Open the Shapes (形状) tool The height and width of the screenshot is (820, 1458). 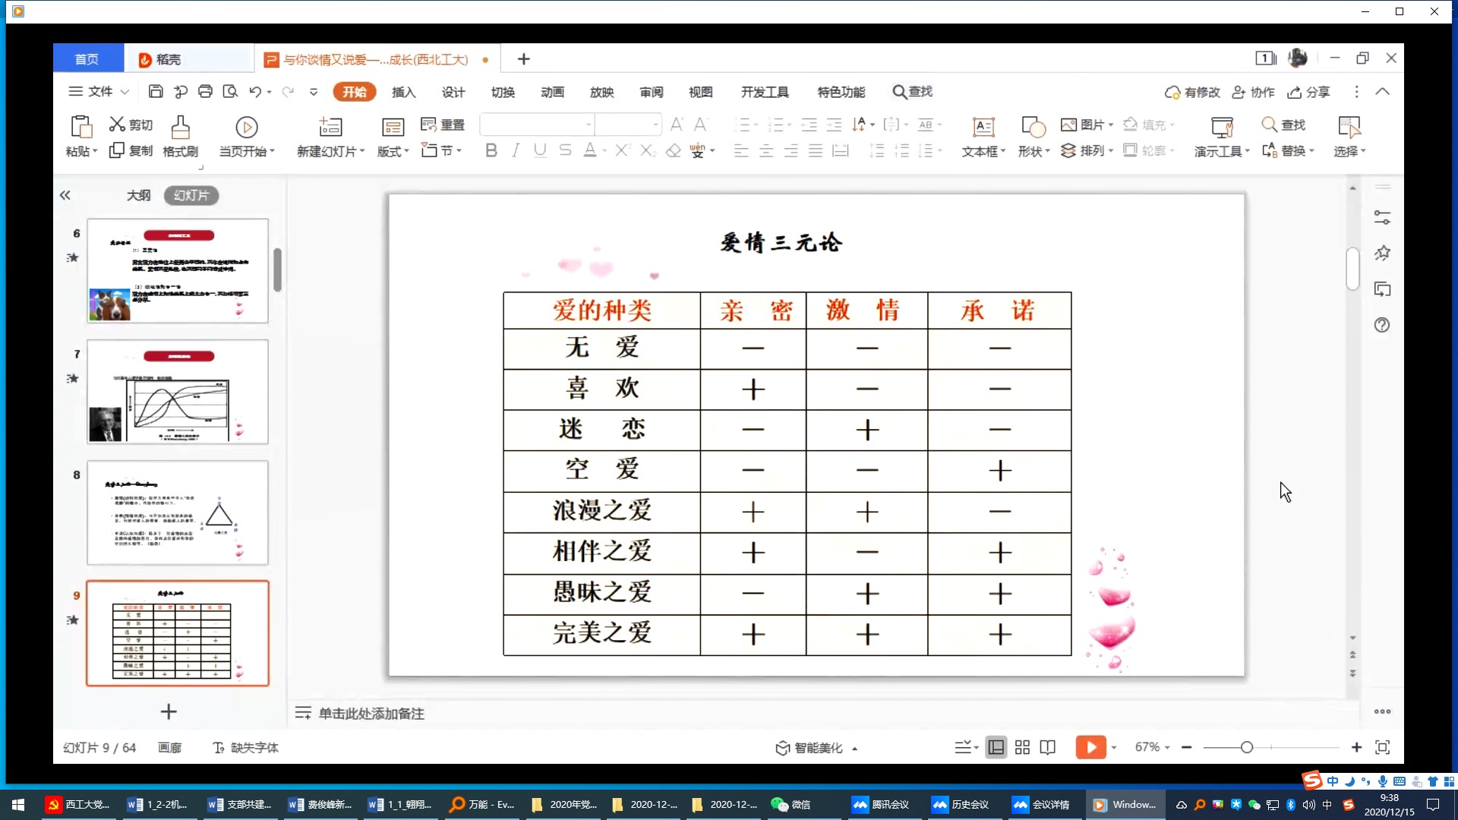[x=1034, y=127]
